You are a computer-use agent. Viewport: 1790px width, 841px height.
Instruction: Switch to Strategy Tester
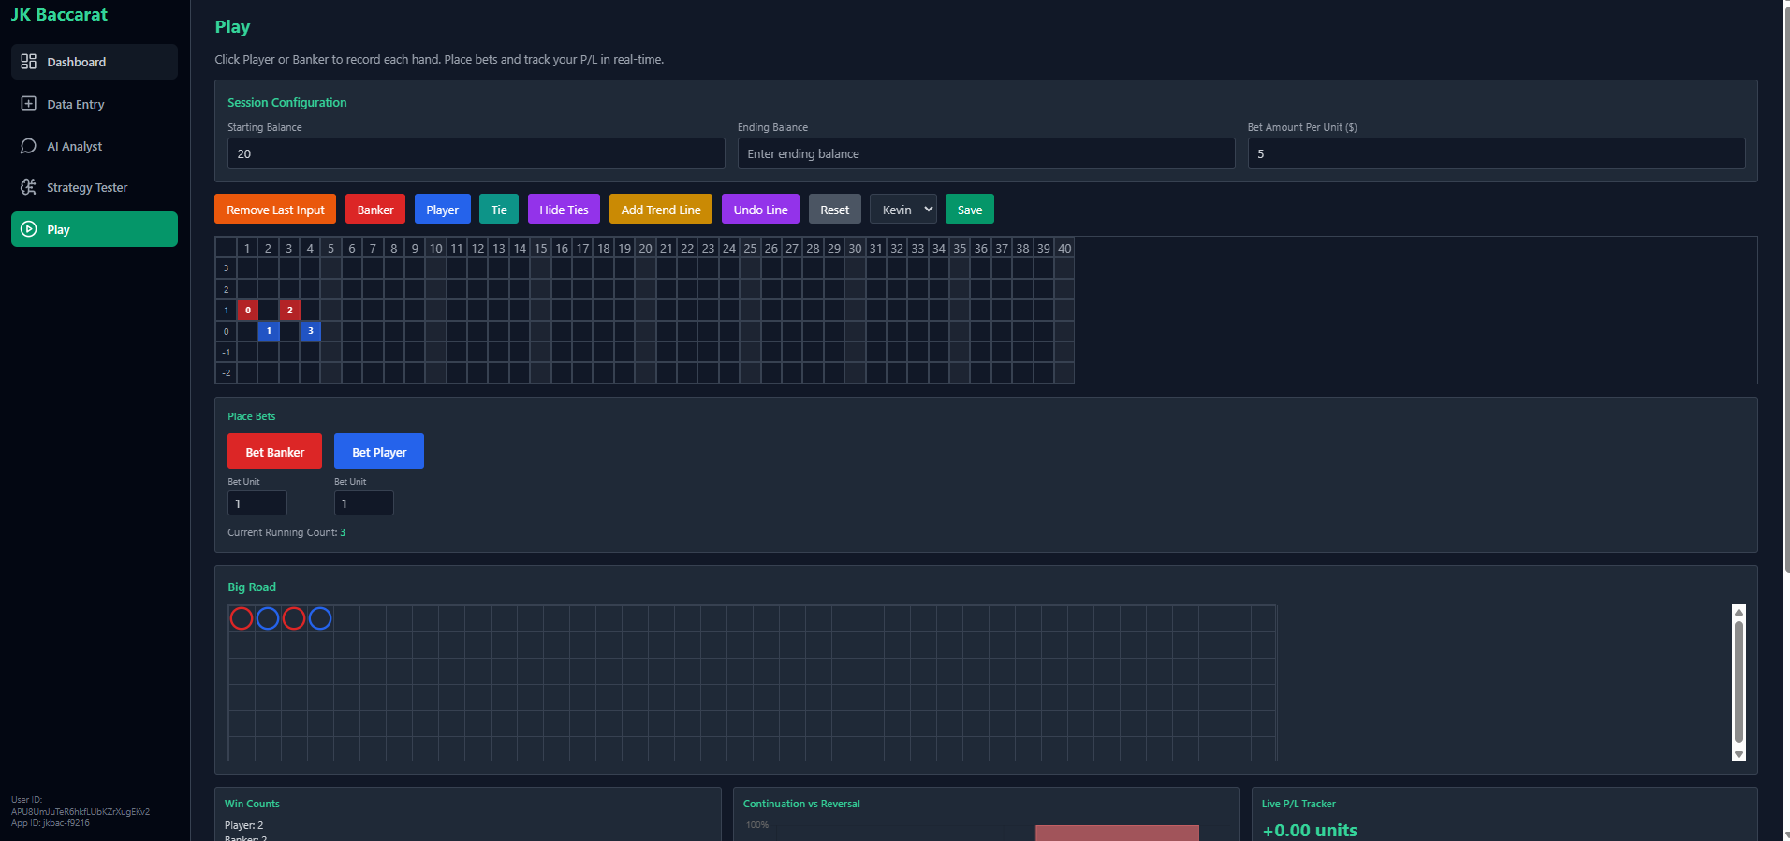tap(95, 187)
